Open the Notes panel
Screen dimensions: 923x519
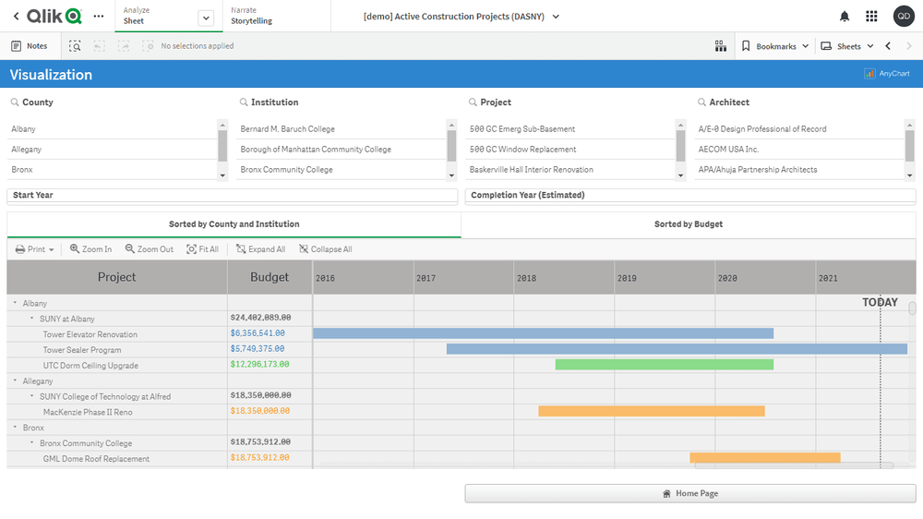29,46
